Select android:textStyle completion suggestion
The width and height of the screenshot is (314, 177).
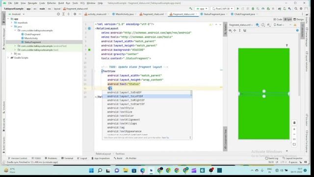click(147, 108)
